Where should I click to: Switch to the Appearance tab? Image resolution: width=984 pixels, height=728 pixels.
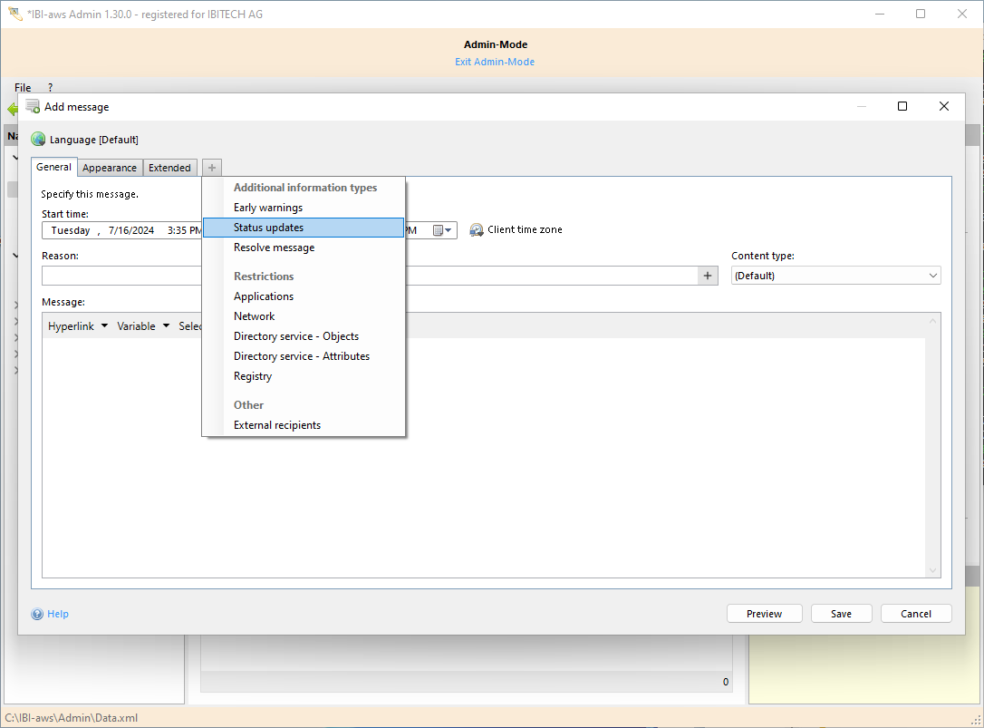110,168
